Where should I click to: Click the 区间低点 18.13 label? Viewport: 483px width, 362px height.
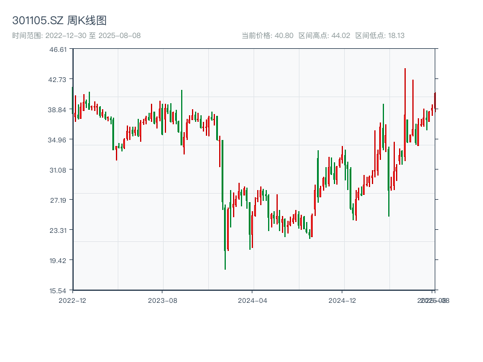[380, 36]
